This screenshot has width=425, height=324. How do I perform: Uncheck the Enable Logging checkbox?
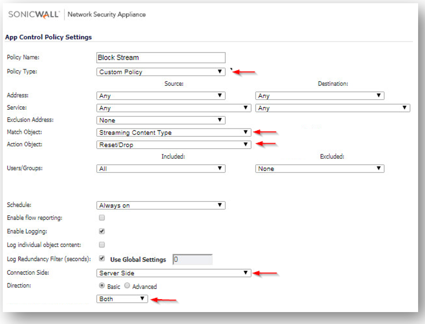coord(102,231)
